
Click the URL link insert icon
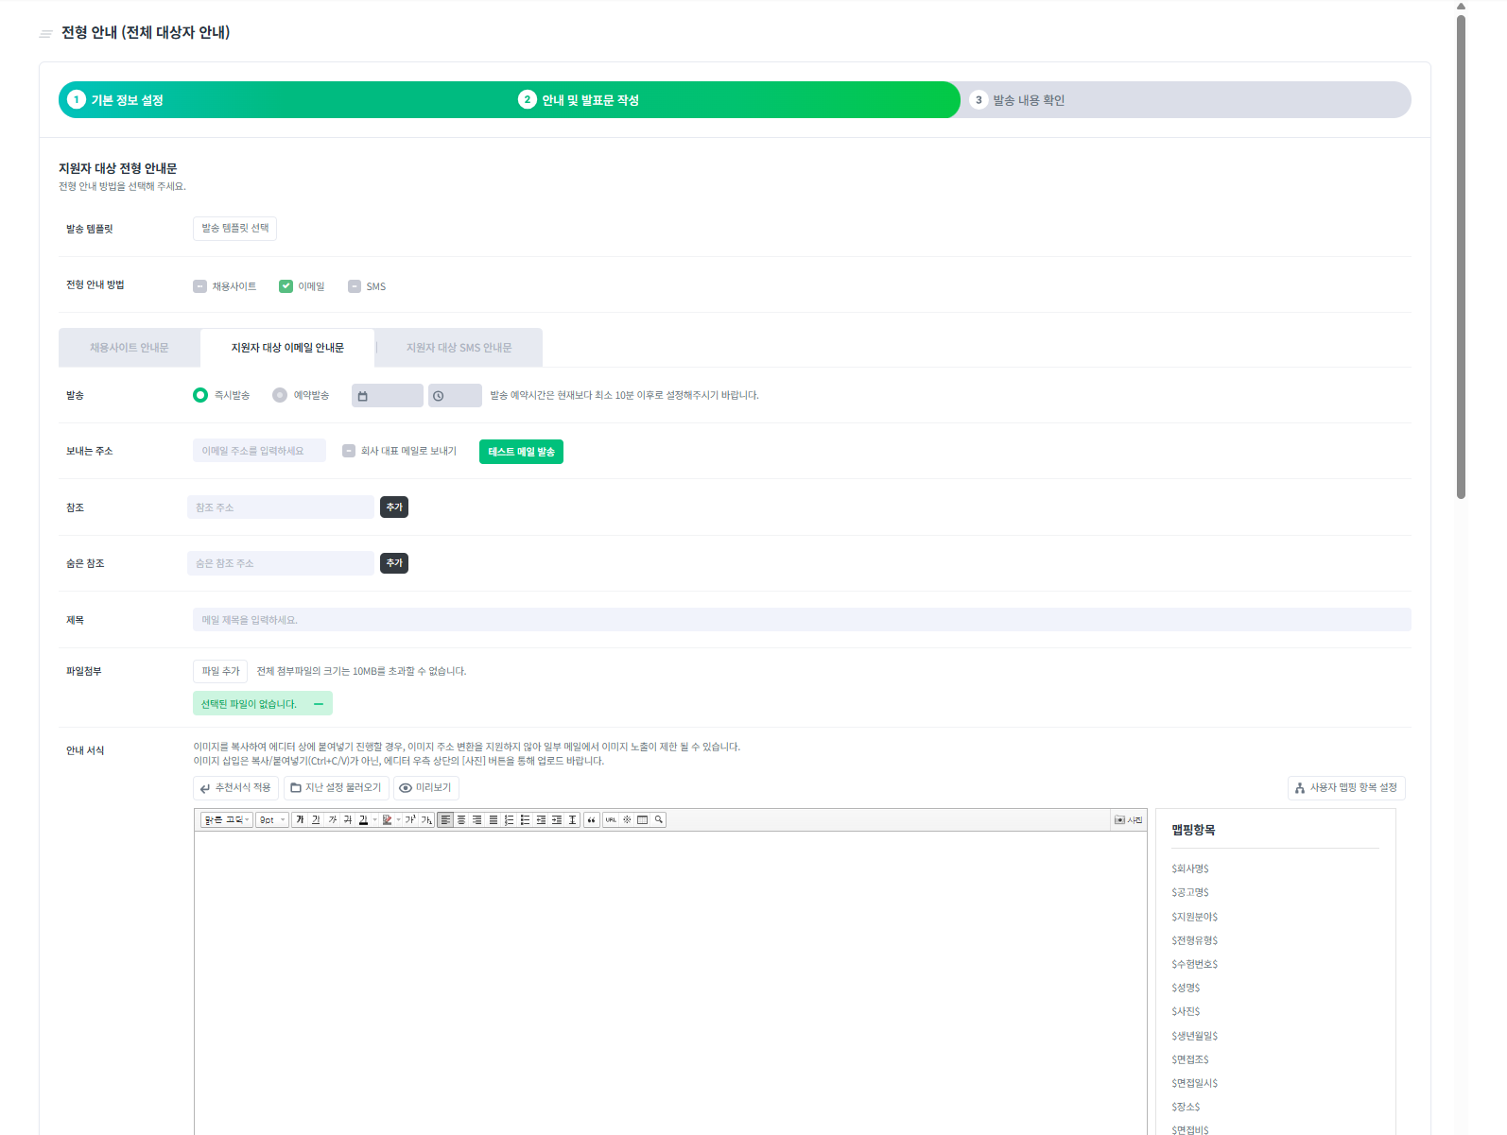tap(611, 820)
